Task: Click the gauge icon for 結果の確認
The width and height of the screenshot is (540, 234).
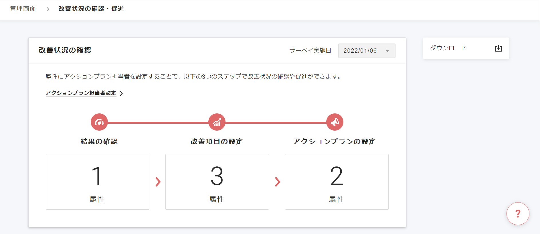Action: click(x=99, y=122)
